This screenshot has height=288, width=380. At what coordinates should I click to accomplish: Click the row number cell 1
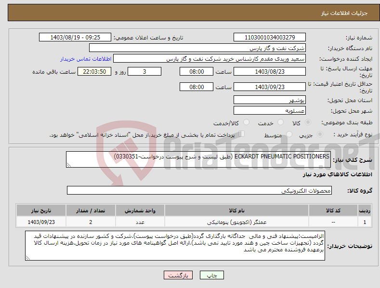point(365,222)
